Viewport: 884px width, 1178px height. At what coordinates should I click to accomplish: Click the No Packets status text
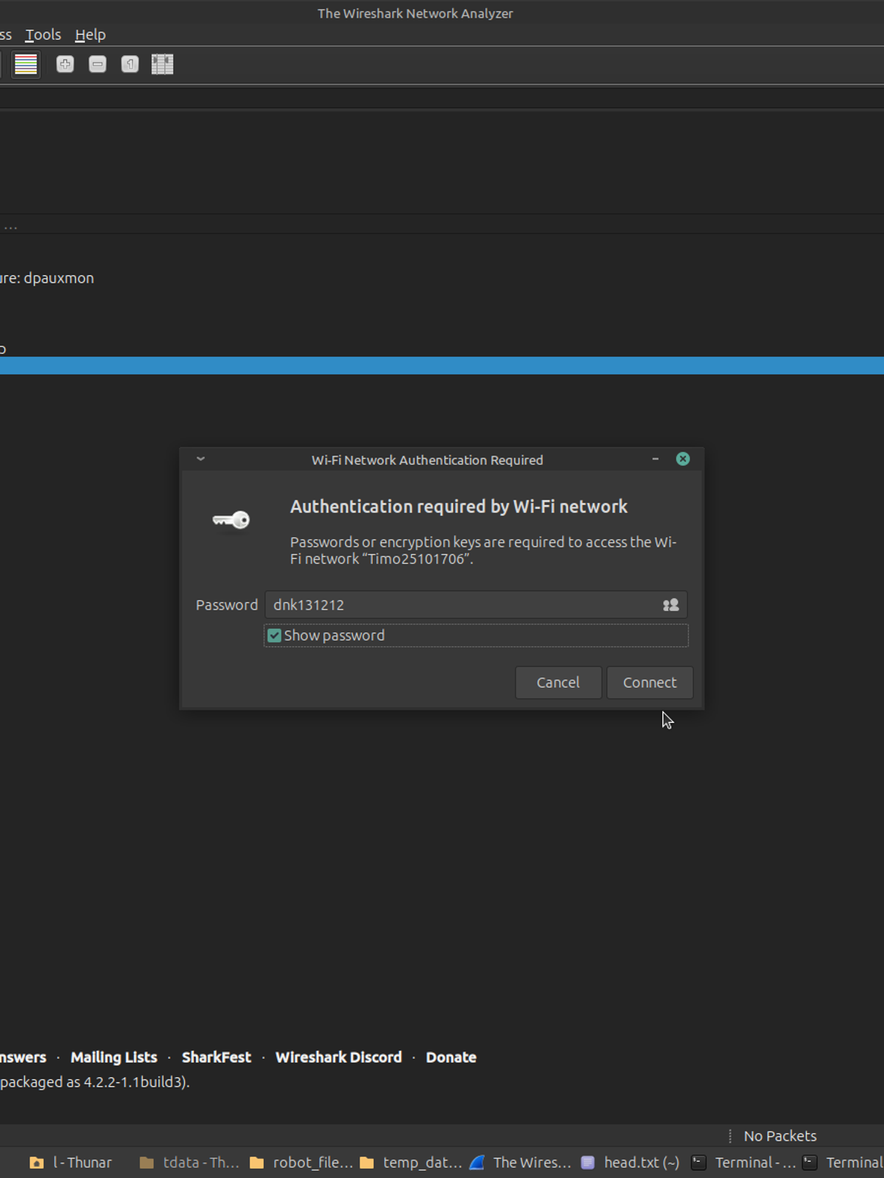click(x=780, y=1136)
